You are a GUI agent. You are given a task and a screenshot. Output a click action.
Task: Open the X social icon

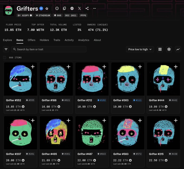(80, 8)
